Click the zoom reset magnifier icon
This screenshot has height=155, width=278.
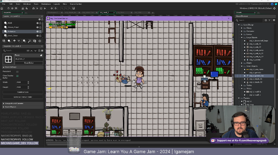(66, 8)
